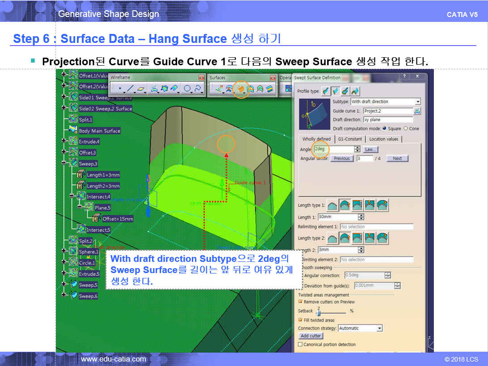488x366 pixels.
Task: Choose the Circle tool in Wireframe toolbar
Action: (187, 89)
